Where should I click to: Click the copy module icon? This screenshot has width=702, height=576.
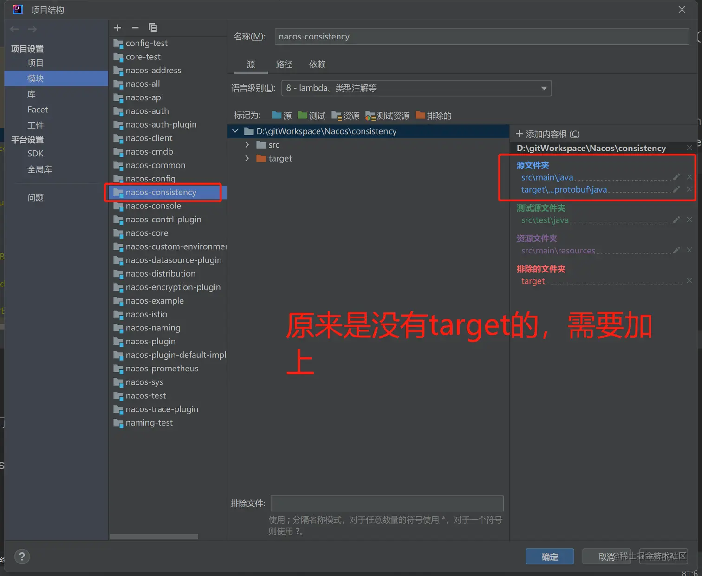coord(153,28)
